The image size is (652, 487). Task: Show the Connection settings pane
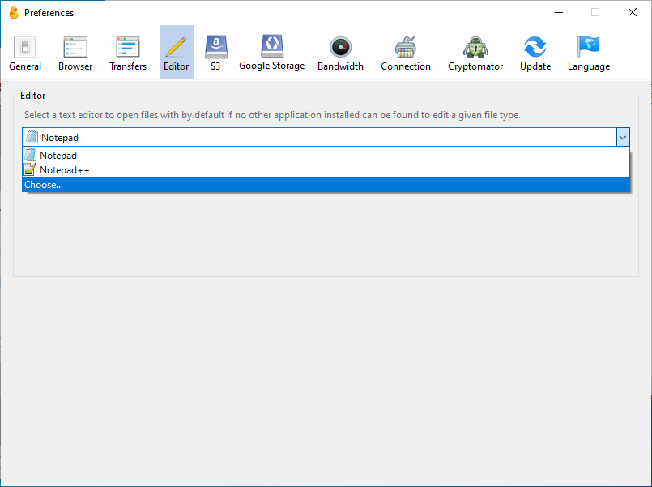[405, 53]
